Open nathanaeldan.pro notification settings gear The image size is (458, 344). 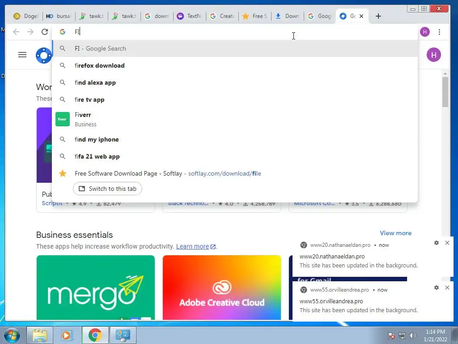coord(437,243)
